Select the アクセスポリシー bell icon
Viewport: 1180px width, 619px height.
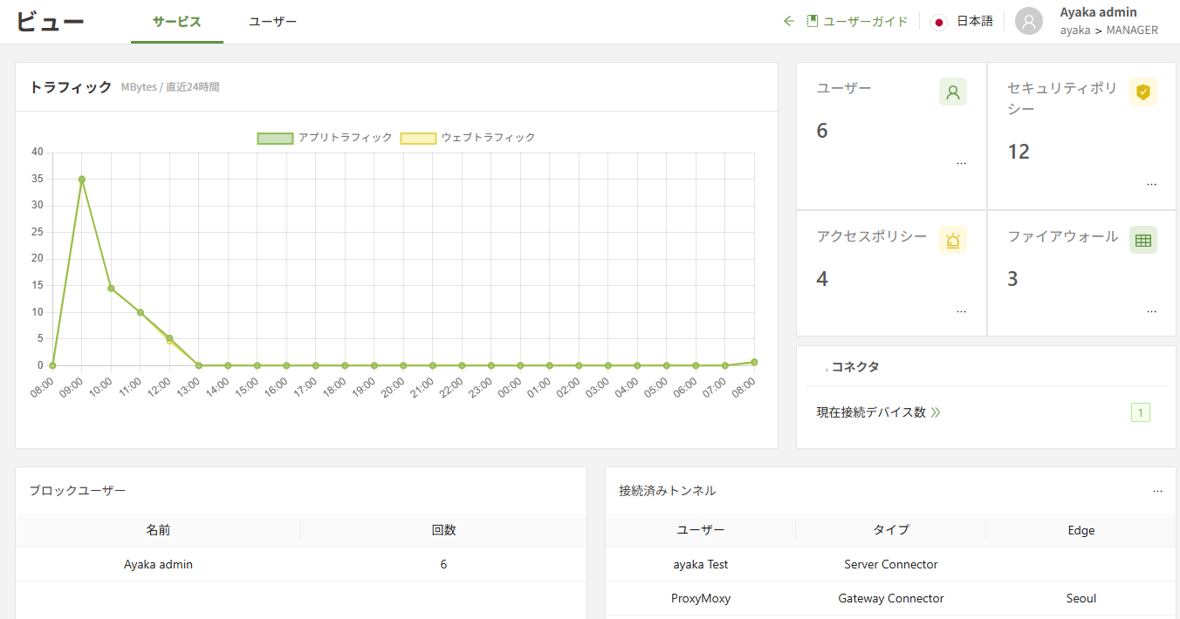pyautogui.click(x=952, y=240)
